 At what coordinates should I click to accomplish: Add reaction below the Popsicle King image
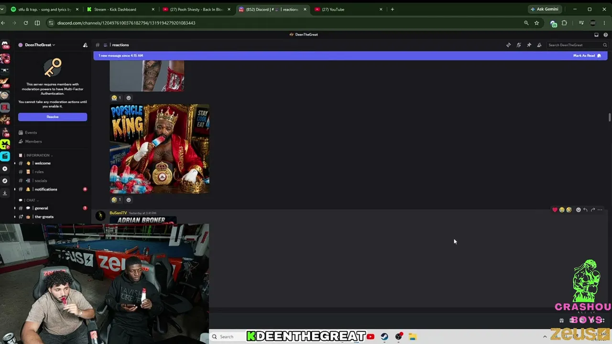128,200
